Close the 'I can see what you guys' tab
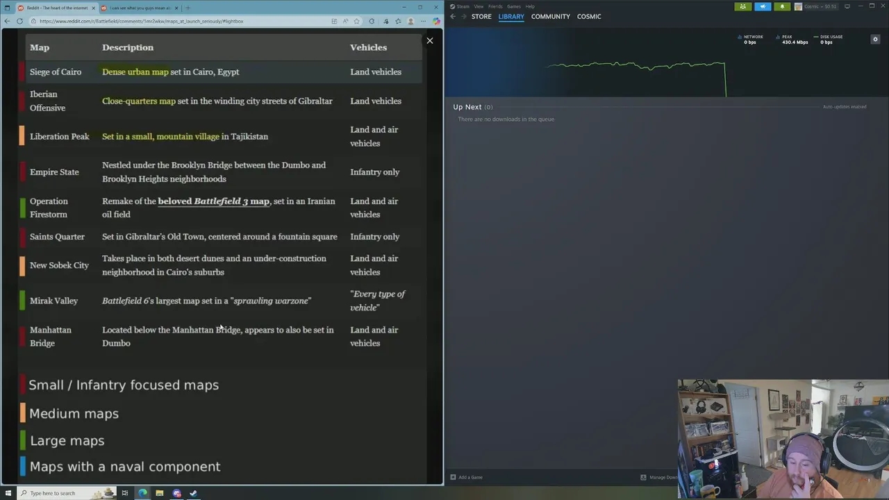The width and height of the screenshot is (889, 500). [176, 8]
